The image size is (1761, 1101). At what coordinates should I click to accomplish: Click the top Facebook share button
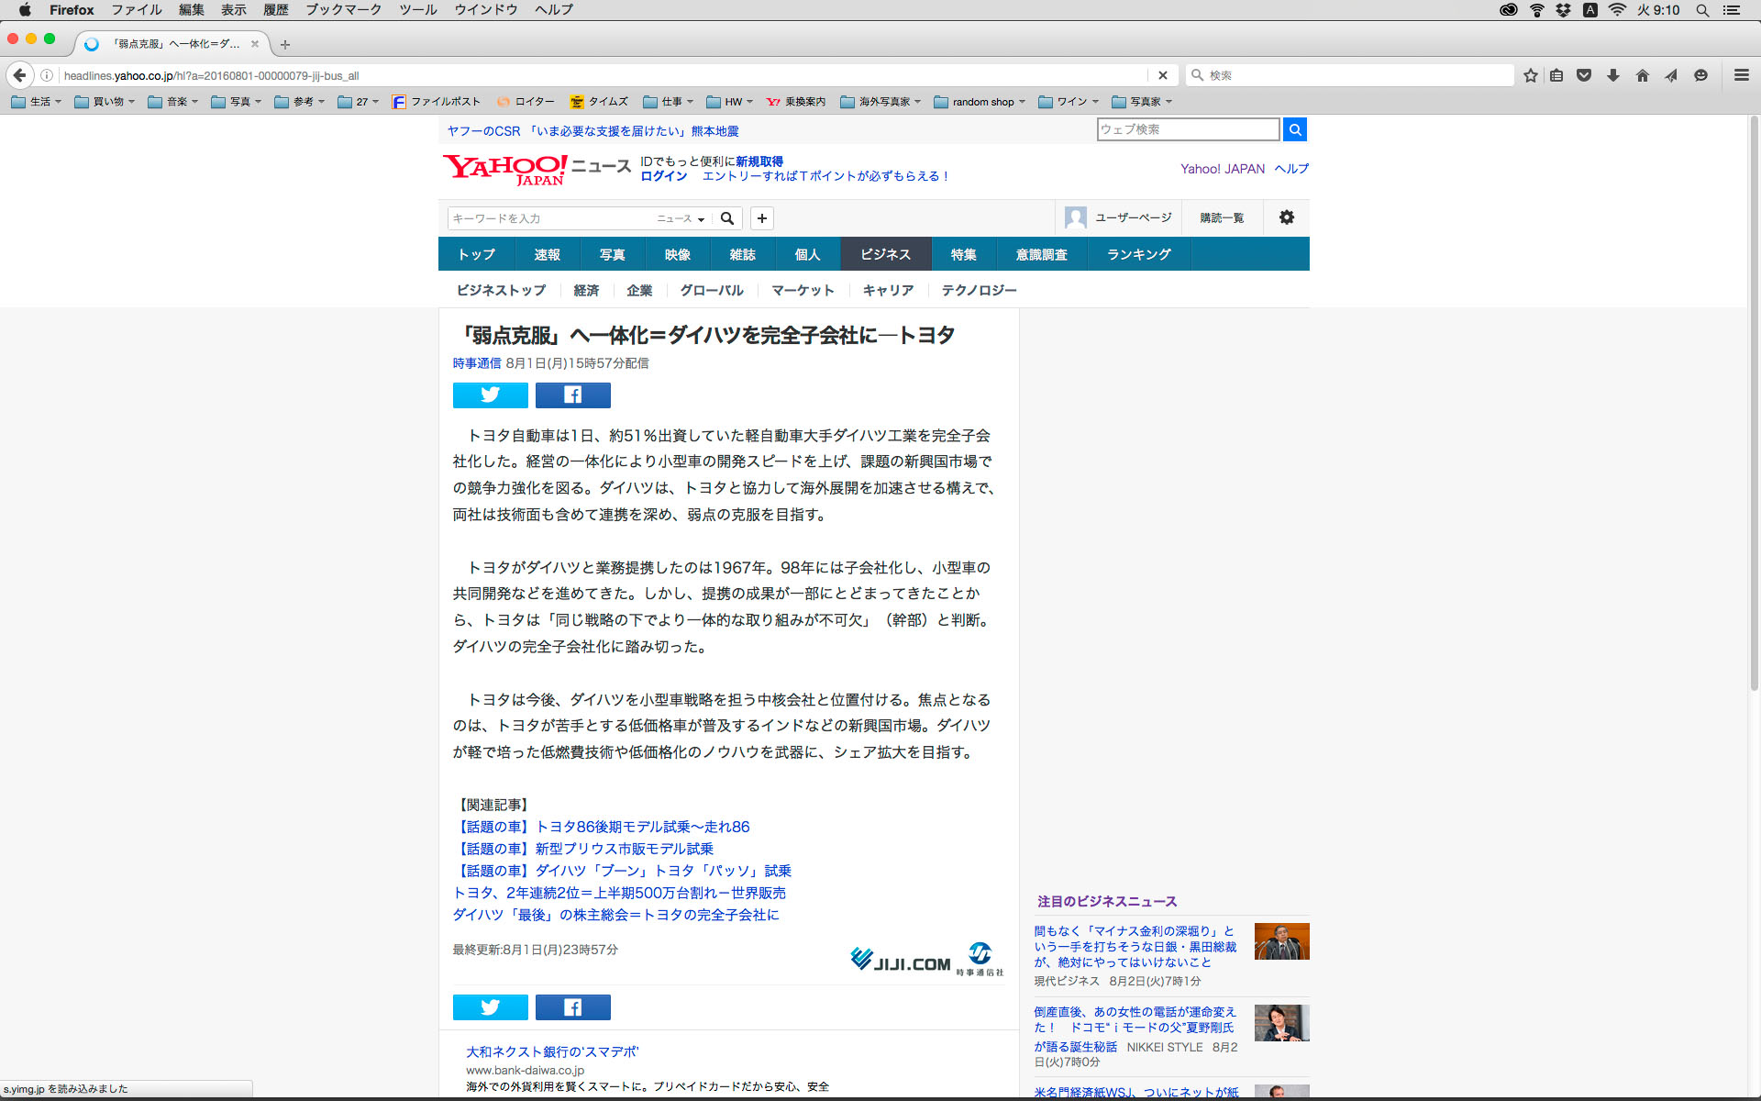[x=572, y=395]
